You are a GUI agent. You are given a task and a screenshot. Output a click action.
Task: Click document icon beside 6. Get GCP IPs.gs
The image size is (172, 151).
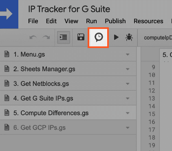point(7,127)
